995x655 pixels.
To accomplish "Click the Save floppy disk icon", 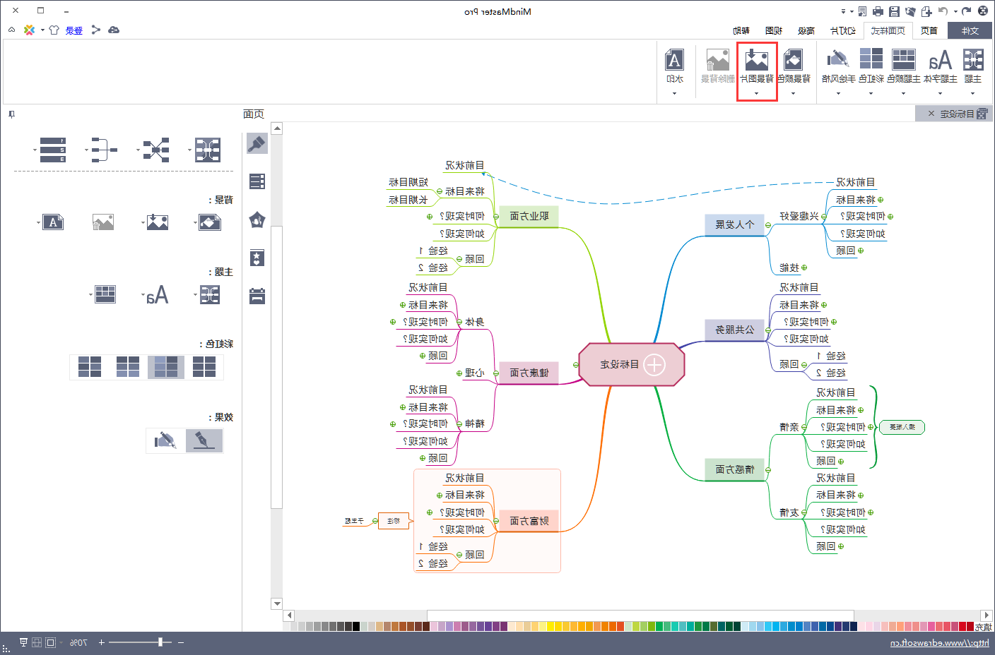I will pyautogui.click(x=894, y=11).
